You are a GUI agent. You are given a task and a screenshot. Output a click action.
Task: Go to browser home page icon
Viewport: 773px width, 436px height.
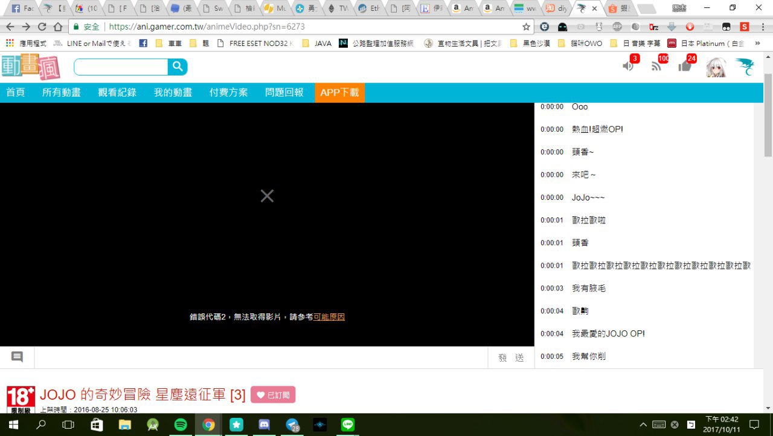(x=58, y=27)
